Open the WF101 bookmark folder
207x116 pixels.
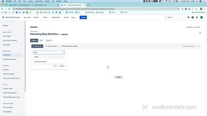(124, 12)
